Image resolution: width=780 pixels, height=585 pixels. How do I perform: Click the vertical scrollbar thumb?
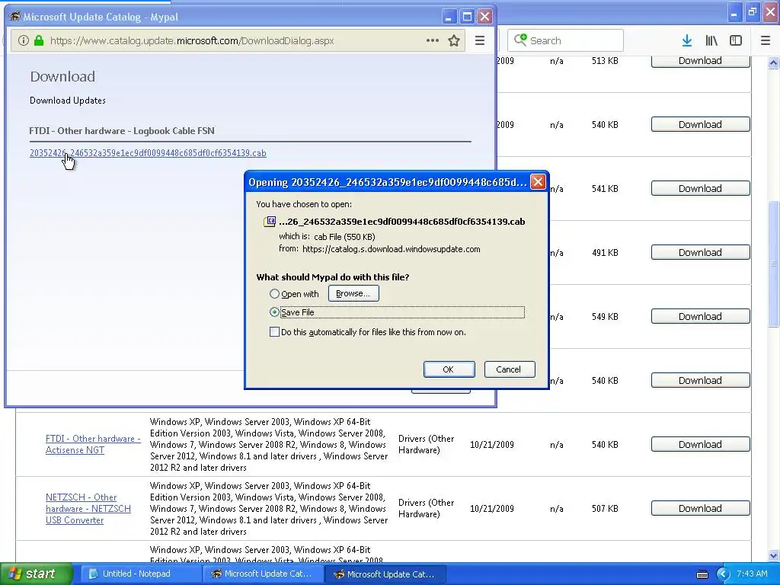click(774, 264)
